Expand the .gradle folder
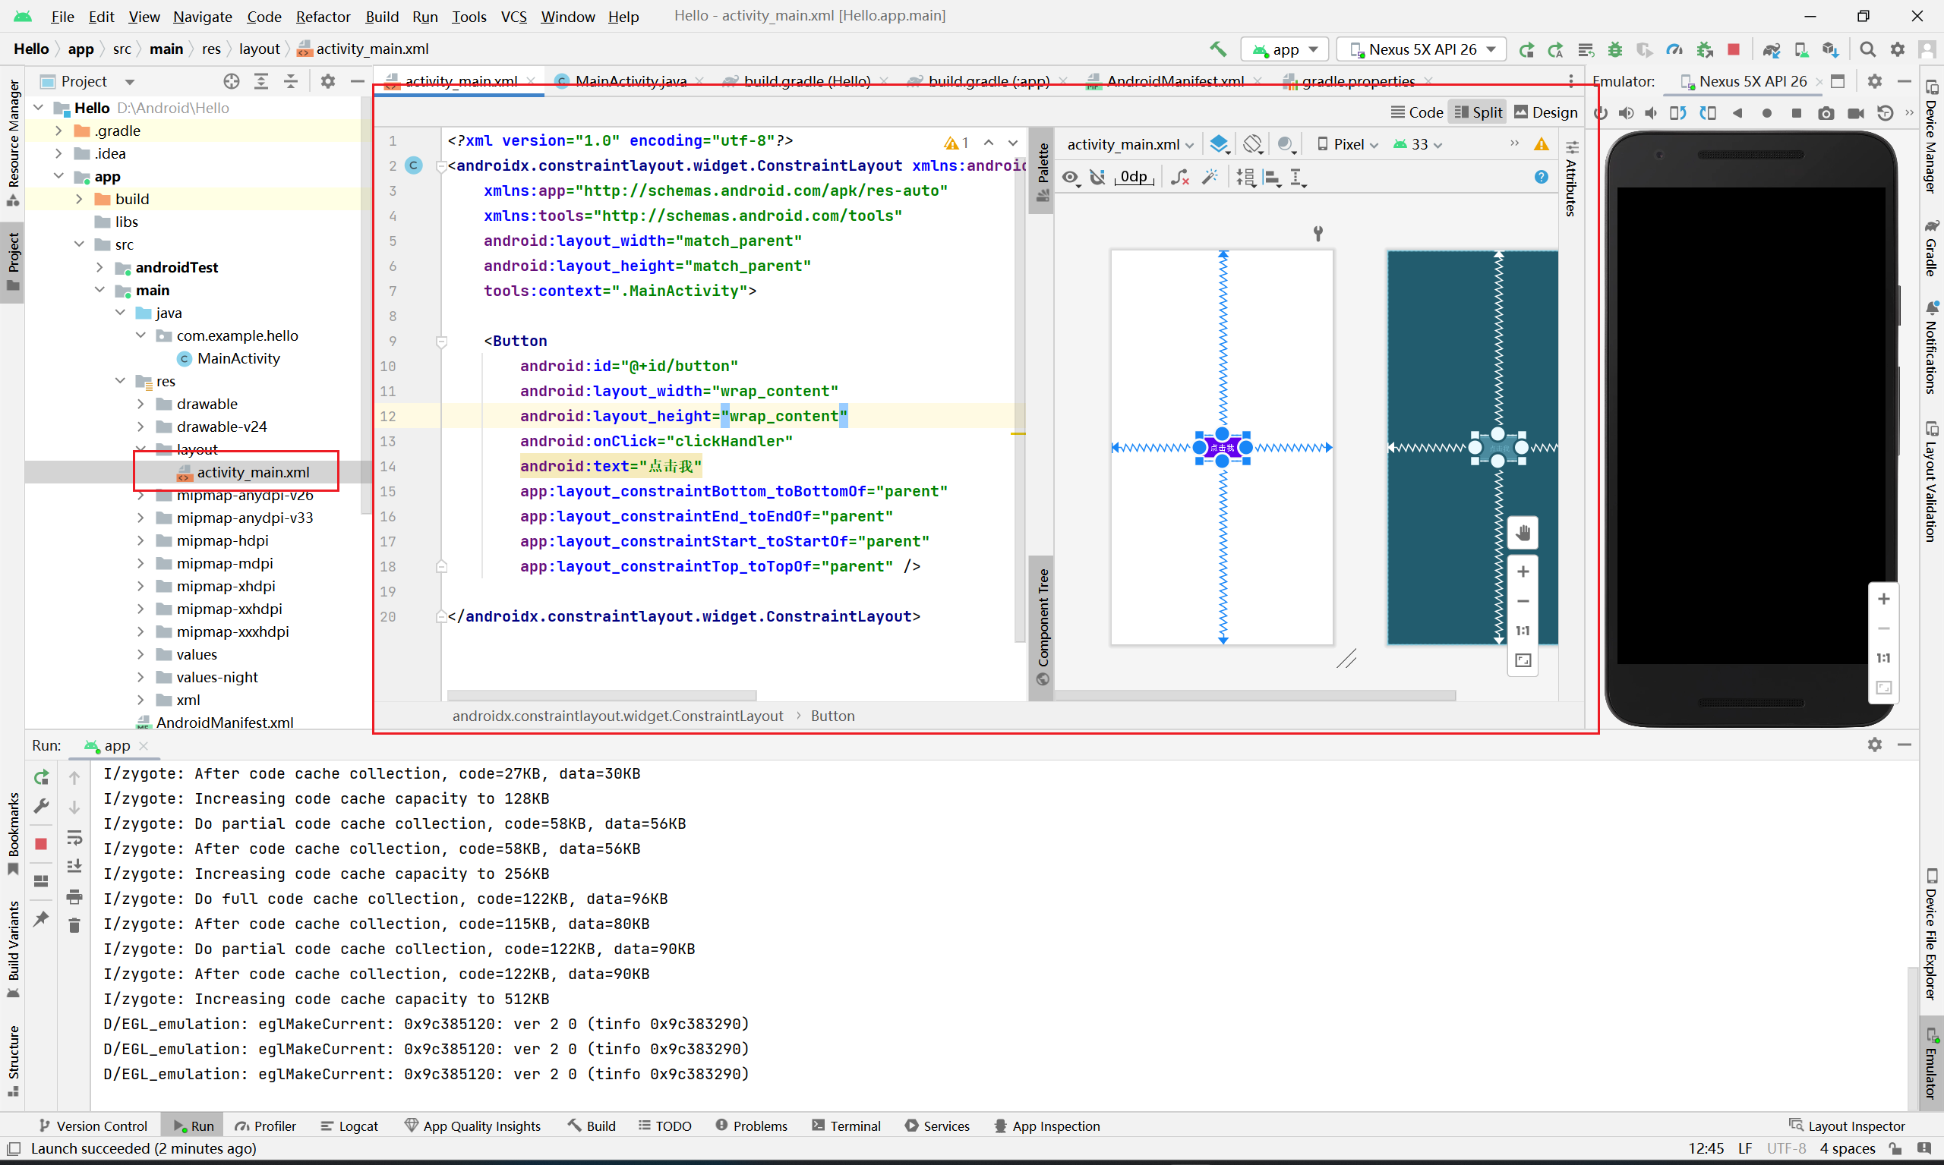1944x1165 pixels. click(59, 131)
